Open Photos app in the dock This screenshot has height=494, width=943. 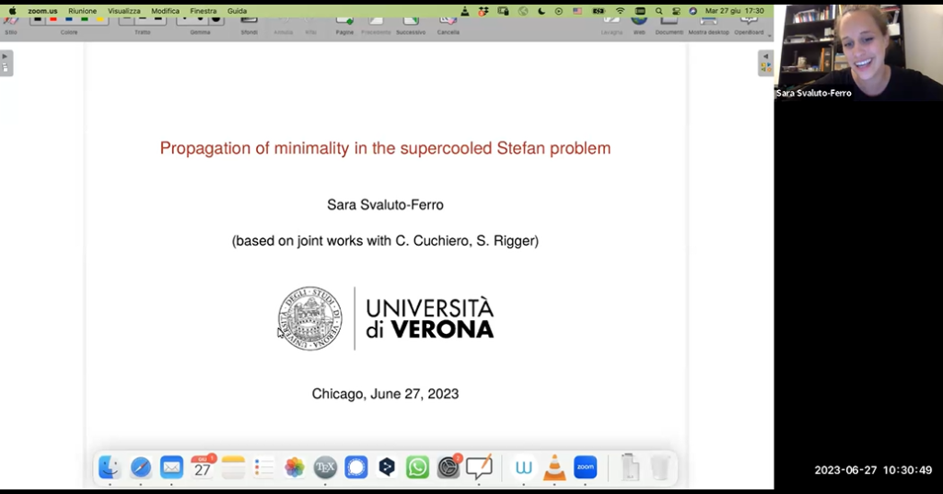[x=295, y=467]
